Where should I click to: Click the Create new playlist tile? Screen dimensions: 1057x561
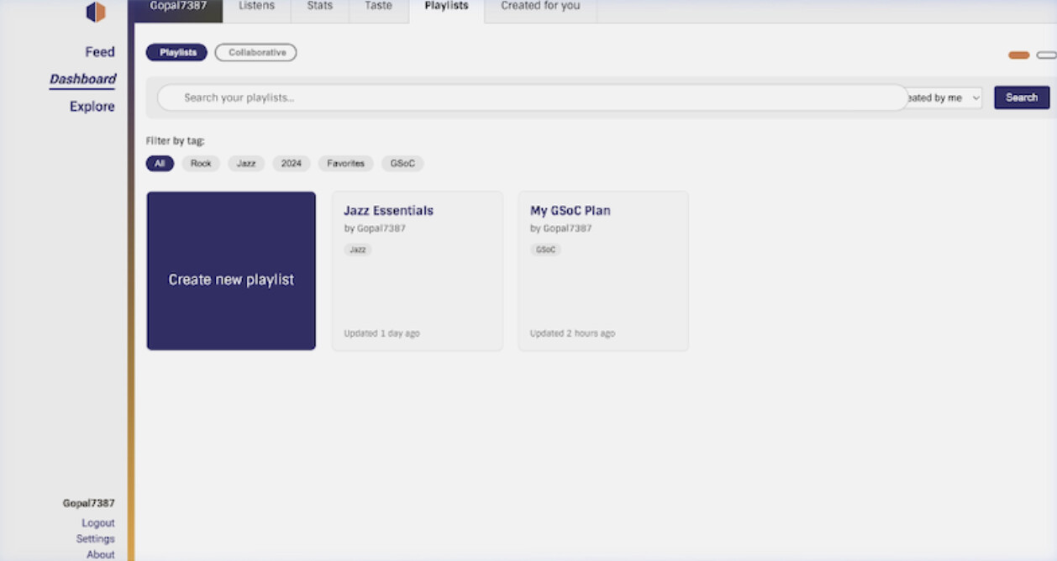231,271
